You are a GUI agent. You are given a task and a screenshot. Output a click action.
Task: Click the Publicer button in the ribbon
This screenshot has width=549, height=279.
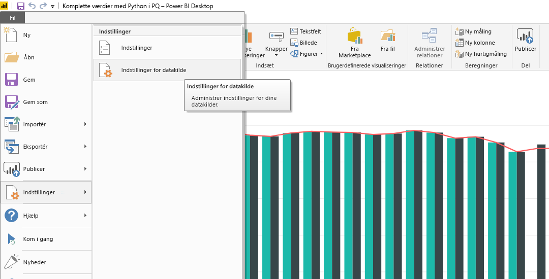(x=525, y=40)
